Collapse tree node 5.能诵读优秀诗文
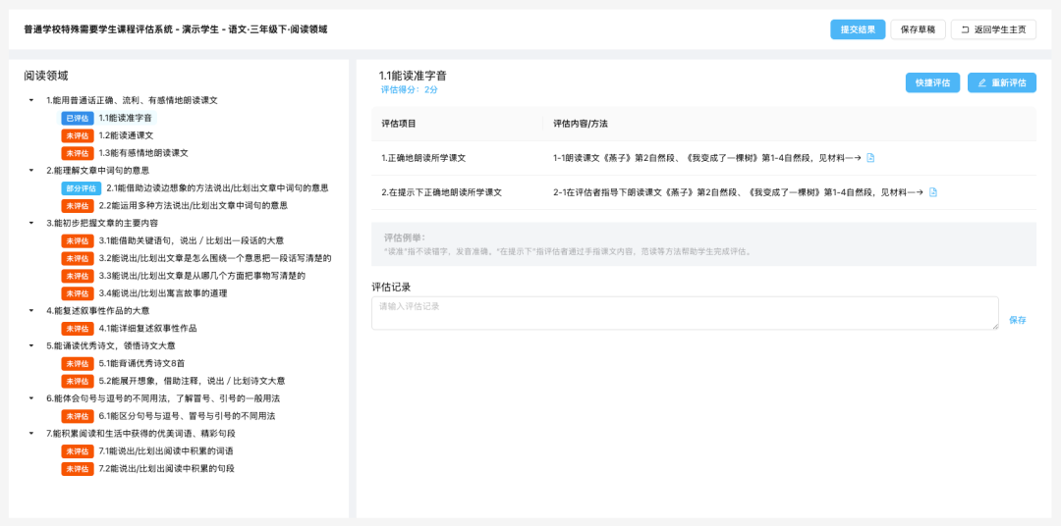This screenshot has height=526, width=1061. (x=31, y=345)
